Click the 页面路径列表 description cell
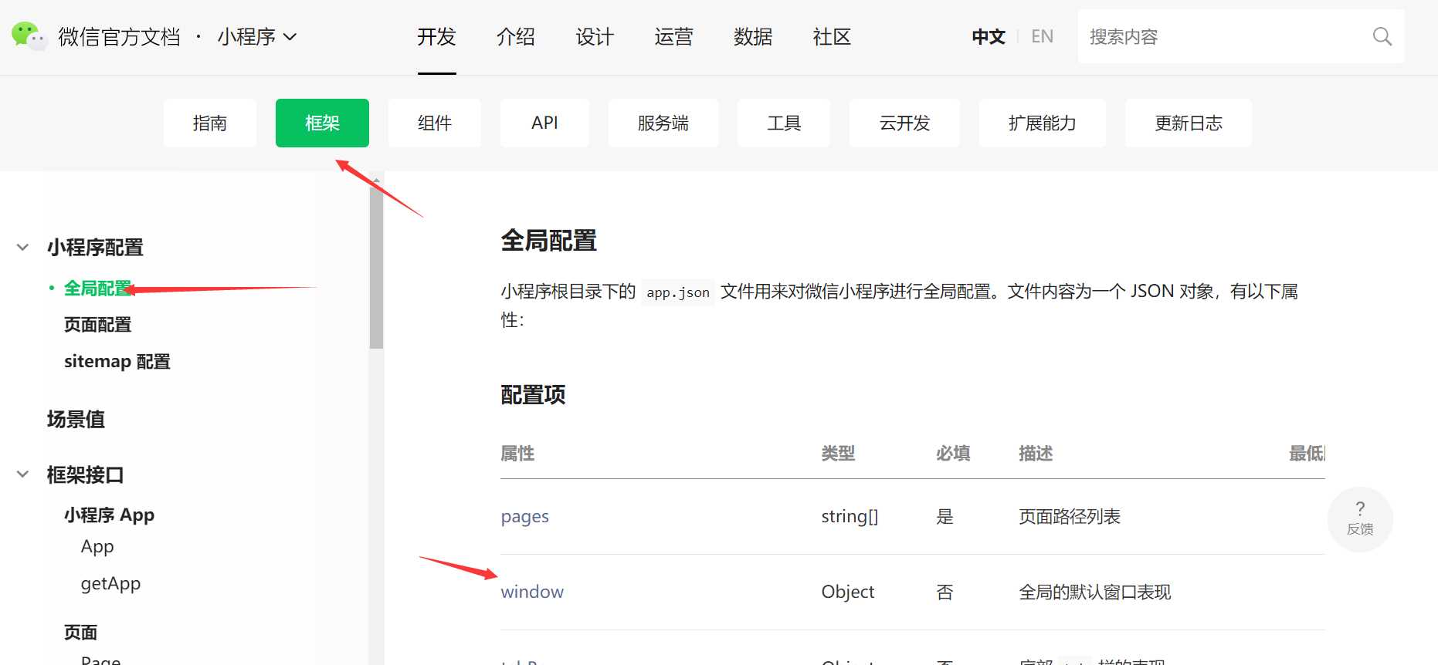 click(x=1070, y=516)
